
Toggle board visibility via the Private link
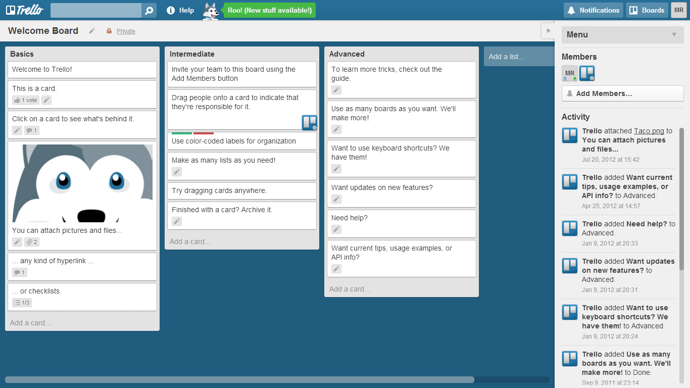coord(125,31)
